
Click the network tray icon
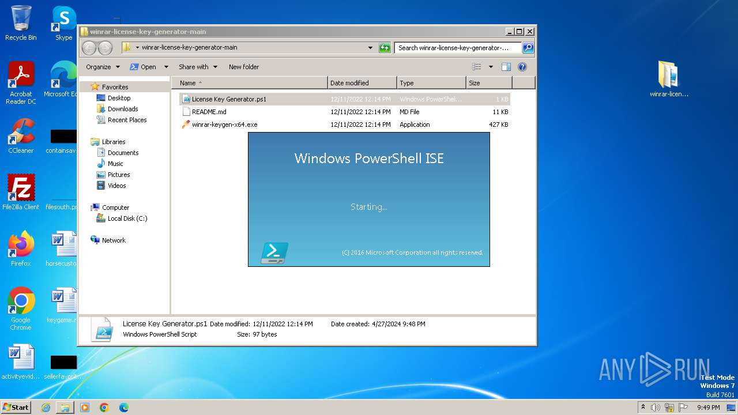pyautogui.click(x=669, y=408)
